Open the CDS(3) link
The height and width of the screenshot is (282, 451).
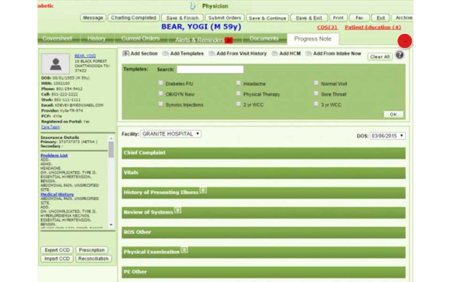tap(327, 27)
